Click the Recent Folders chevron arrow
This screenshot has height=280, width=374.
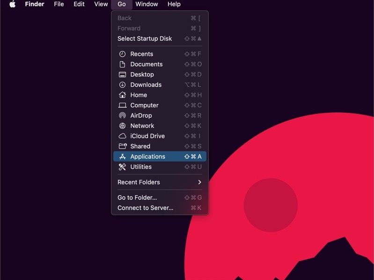(x=200, y=182)
